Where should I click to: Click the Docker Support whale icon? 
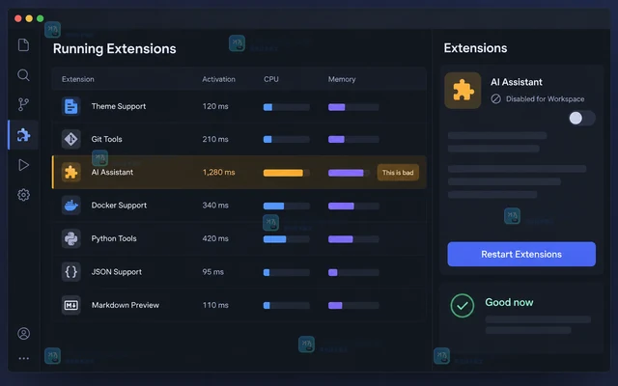(70, 206)
